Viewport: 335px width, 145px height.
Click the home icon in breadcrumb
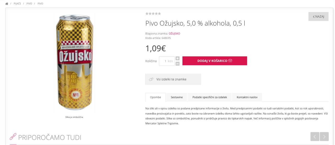[x=7, y=4]
